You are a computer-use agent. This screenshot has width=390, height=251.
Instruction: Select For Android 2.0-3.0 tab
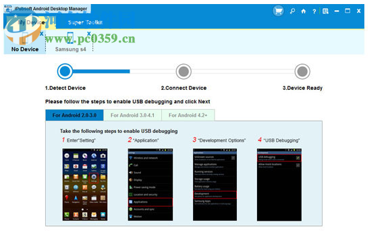(x=74, y=115)
